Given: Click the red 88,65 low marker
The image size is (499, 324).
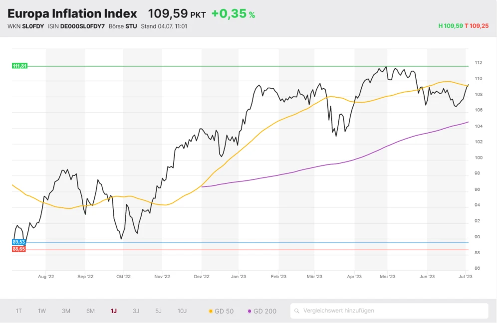Looking at the screenshot, I should pos(18,249).
